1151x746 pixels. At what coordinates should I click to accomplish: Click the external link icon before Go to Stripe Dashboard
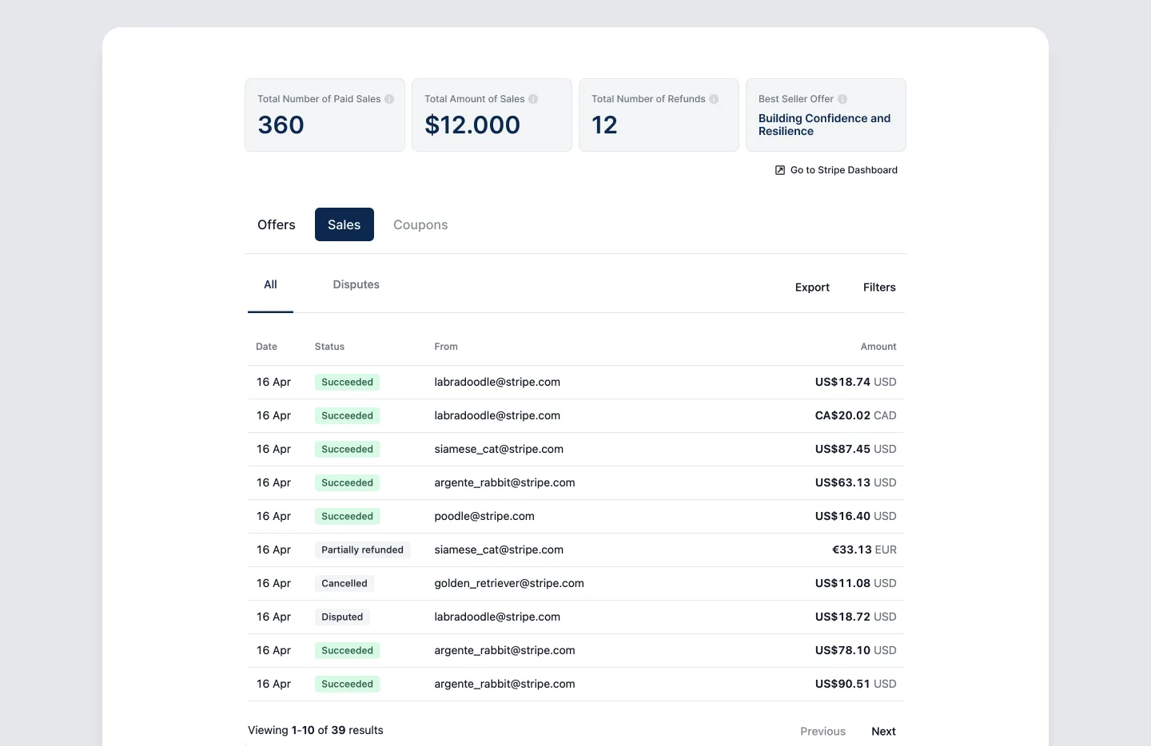pyautogui.click(x=779, y=170)
